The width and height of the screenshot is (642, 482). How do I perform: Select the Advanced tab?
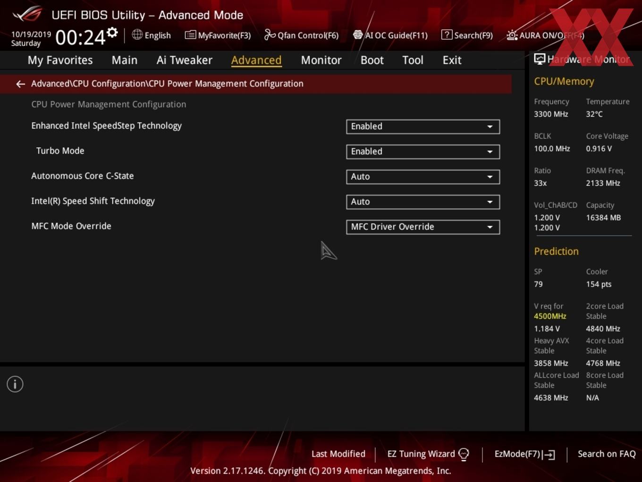tap(256, 60)
